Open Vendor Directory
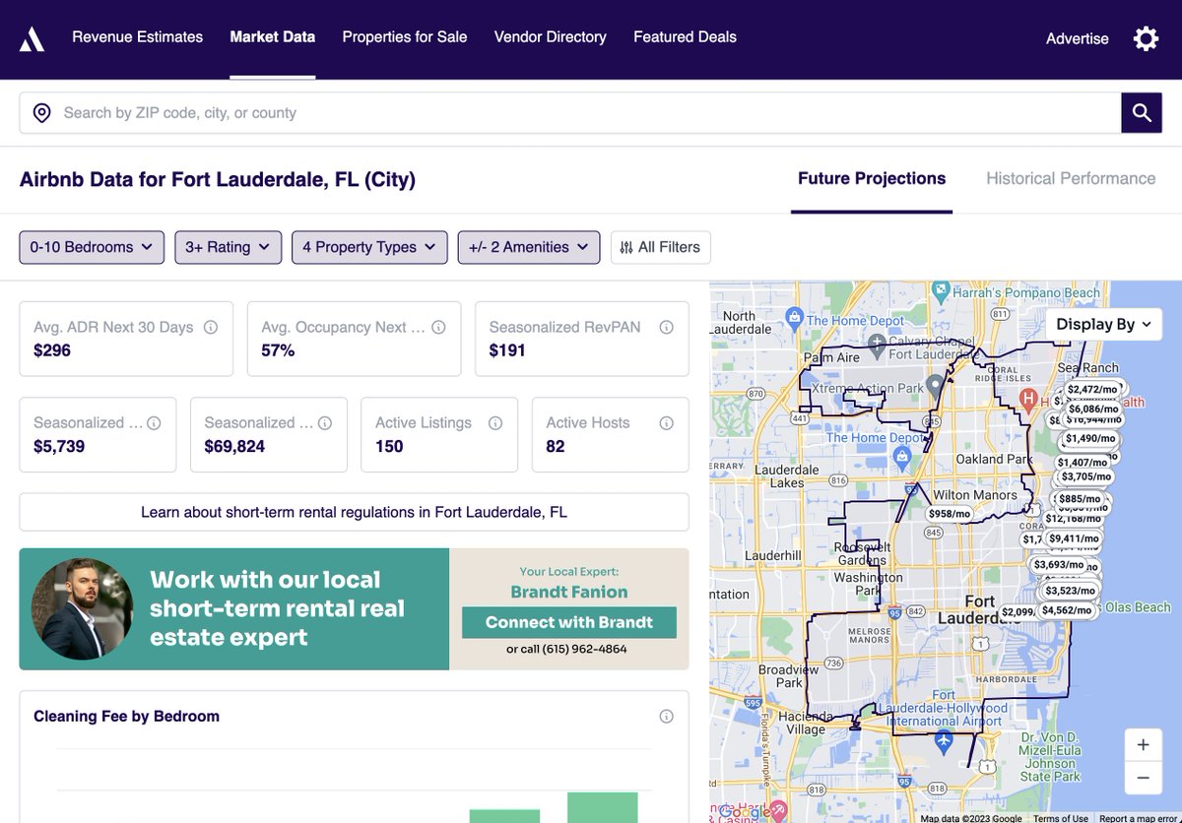Viewport: 1182px width, 823px height. (x=551, y=37)
